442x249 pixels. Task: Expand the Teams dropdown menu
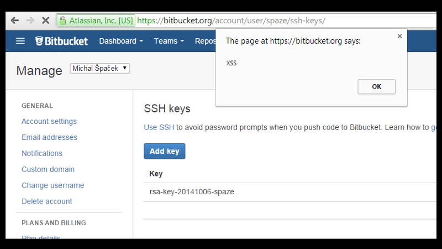169,41
